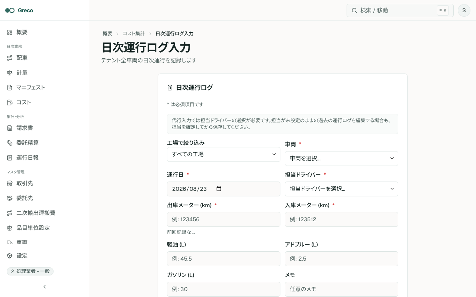The image size is (476, 297).
Task: Click the マニフェスト document icon
Action: pyautogui.click(x=10, y=88)
